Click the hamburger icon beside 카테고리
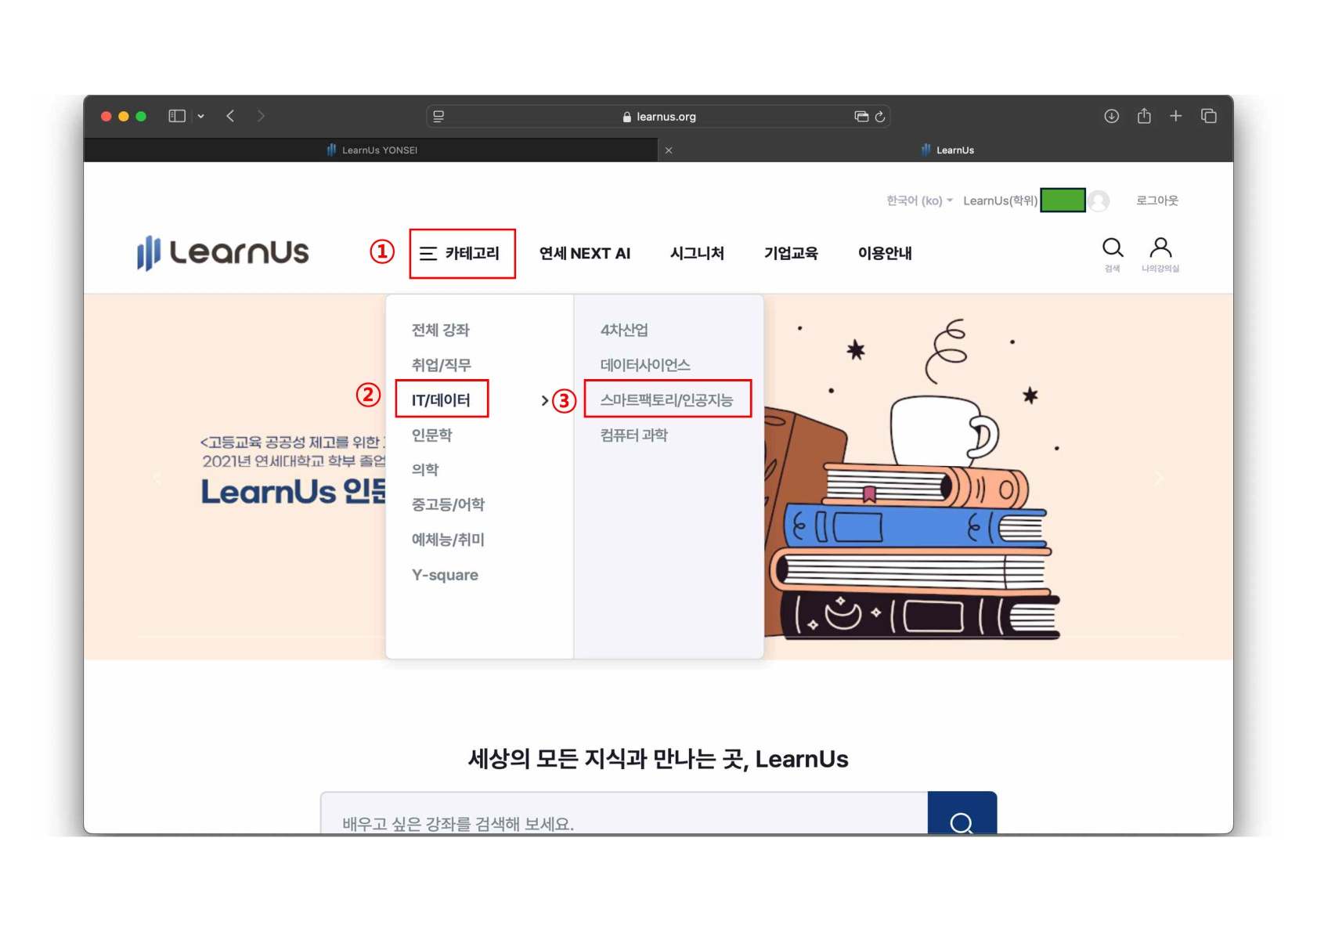 [428, 253]
